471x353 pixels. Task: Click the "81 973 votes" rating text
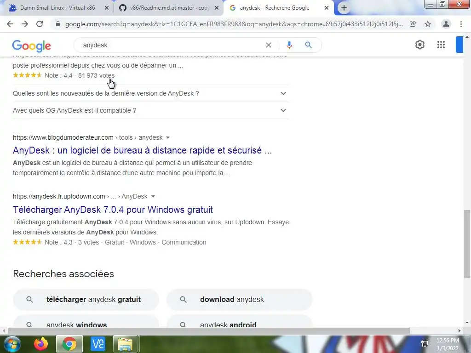(96, 75)
